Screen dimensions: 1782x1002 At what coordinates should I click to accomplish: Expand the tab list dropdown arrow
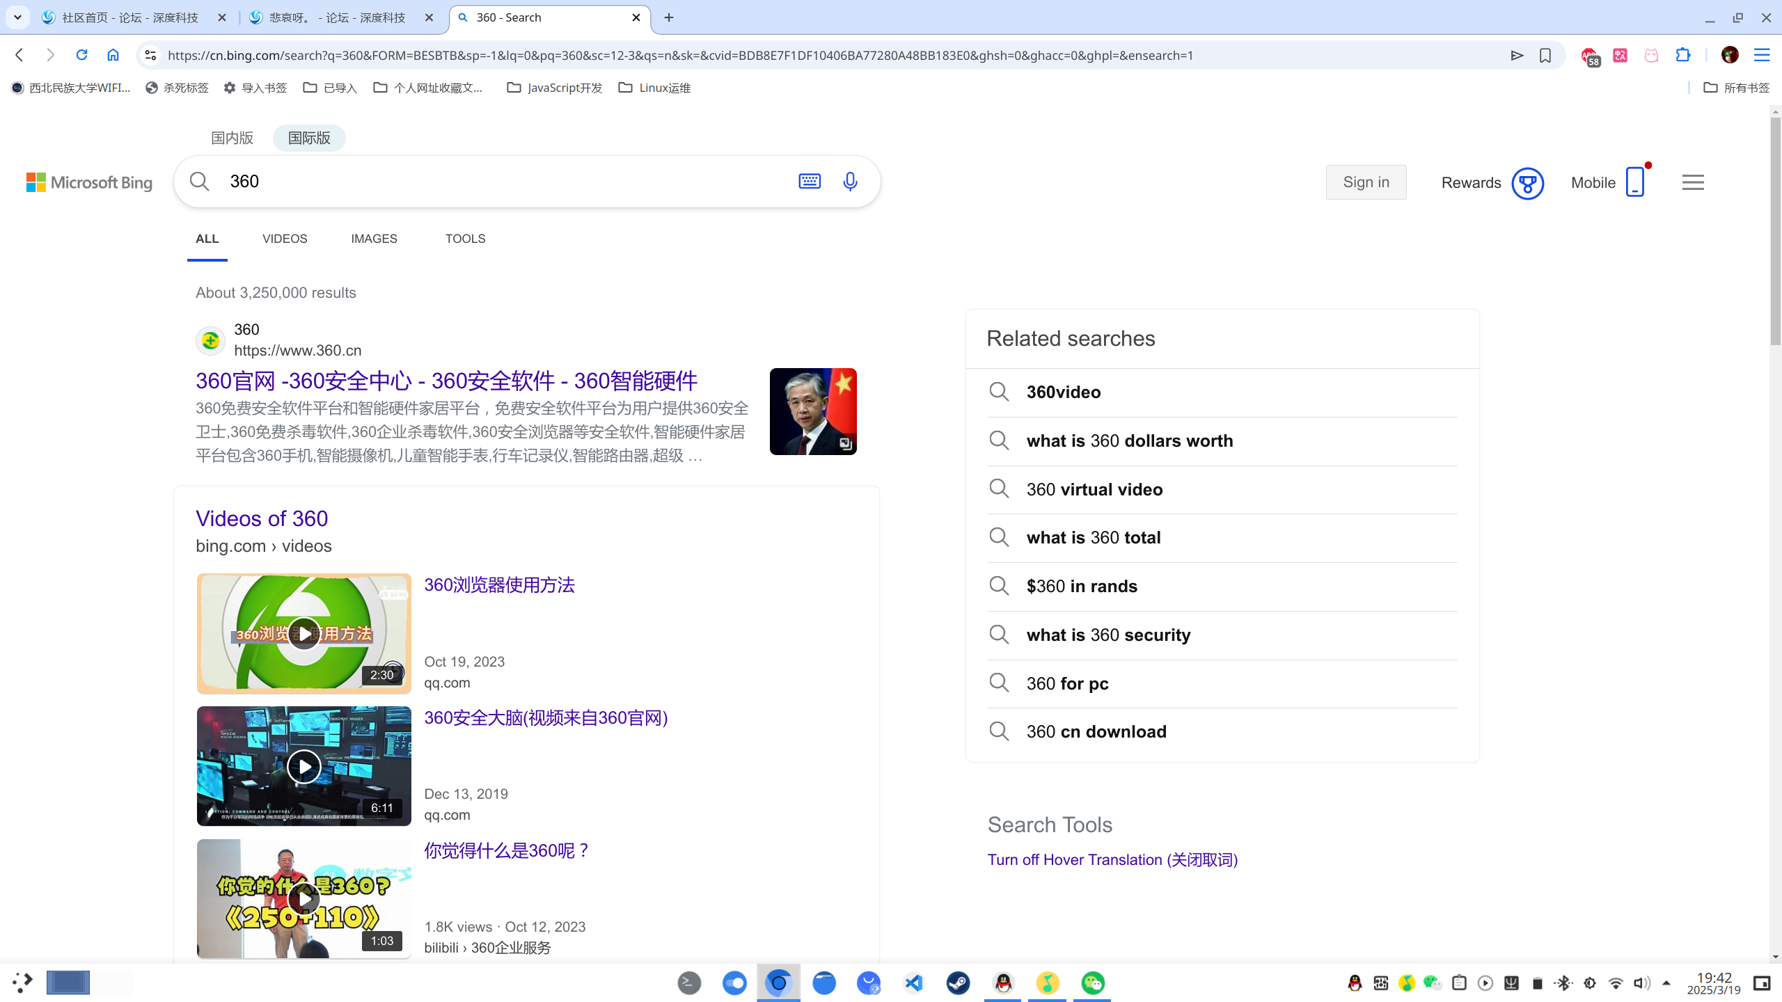pos(17,17)
